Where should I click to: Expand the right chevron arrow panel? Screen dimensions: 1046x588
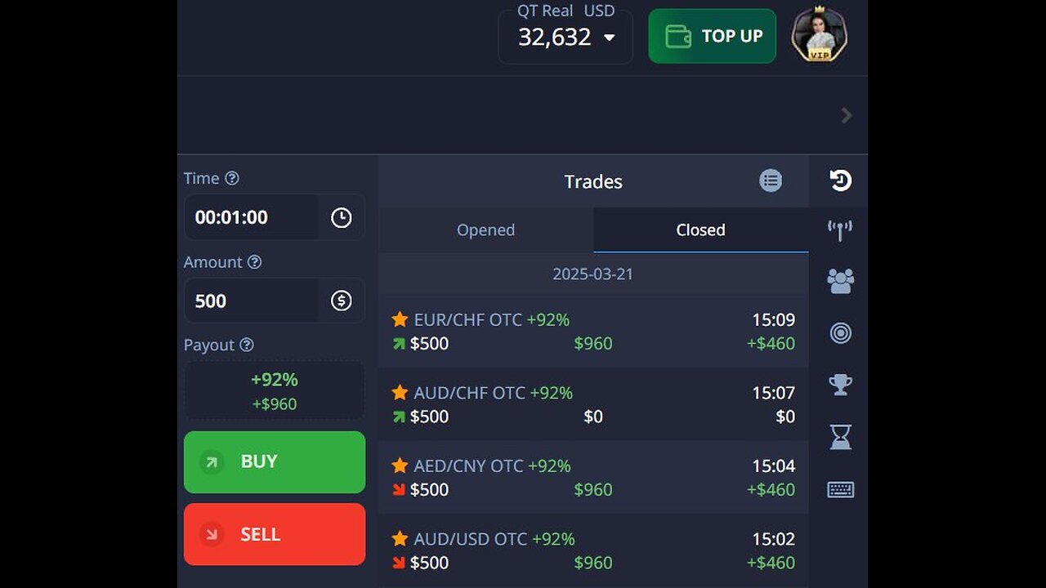[x=847, y=115]
